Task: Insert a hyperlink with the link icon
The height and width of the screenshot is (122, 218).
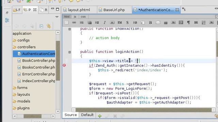Action: tap(74, 22)
